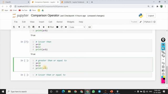The image size is (168, 94).
Task: Interrupt the kernel with stop icon
Action: [57, 27]
